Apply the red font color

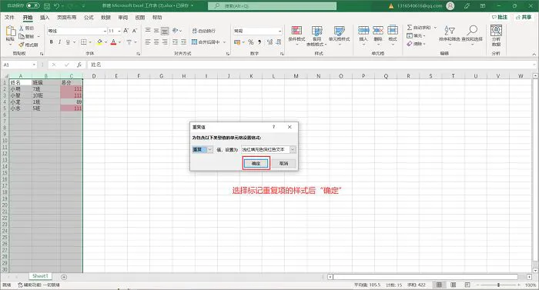coord(113,42)
